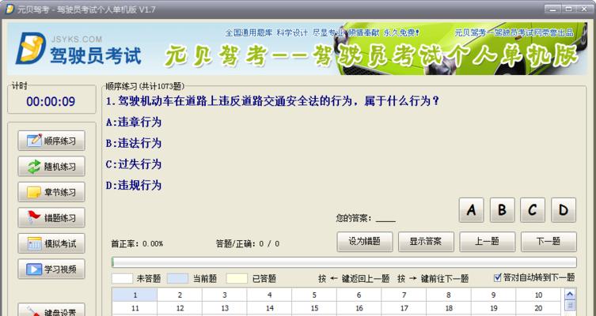Screen dimensions: 596x316
Task: Click the question grid scrollbar thumb
Action: coord(570,306)
